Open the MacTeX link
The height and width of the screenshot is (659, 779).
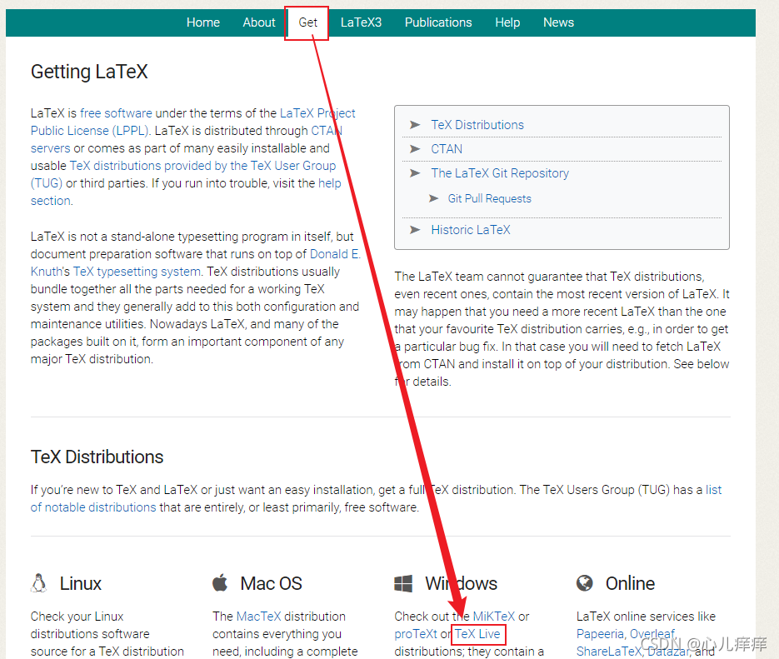[259, 617]
